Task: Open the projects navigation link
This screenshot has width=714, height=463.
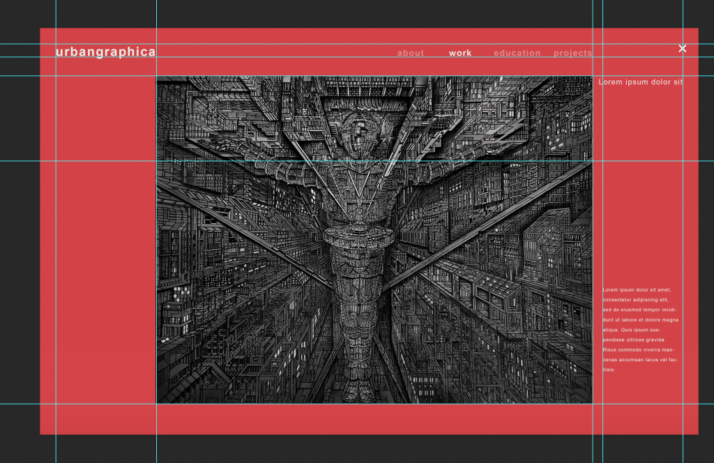Action: click(572, 53)
